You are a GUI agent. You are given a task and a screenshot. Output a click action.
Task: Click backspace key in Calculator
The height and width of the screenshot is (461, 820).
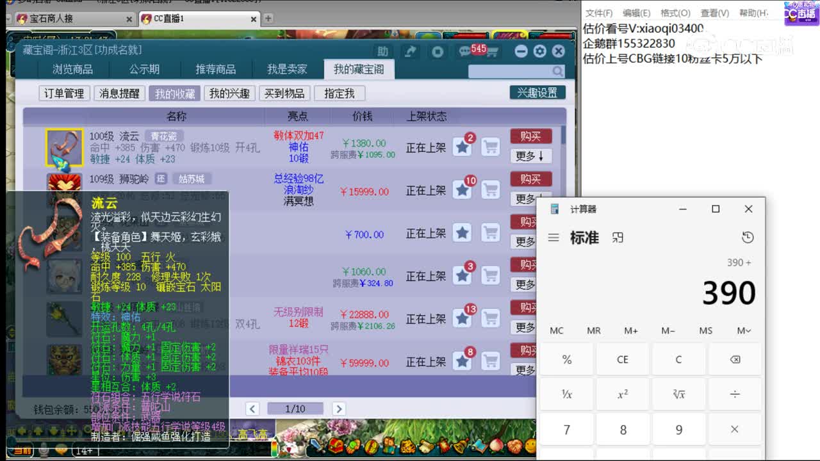pos(735,359)
